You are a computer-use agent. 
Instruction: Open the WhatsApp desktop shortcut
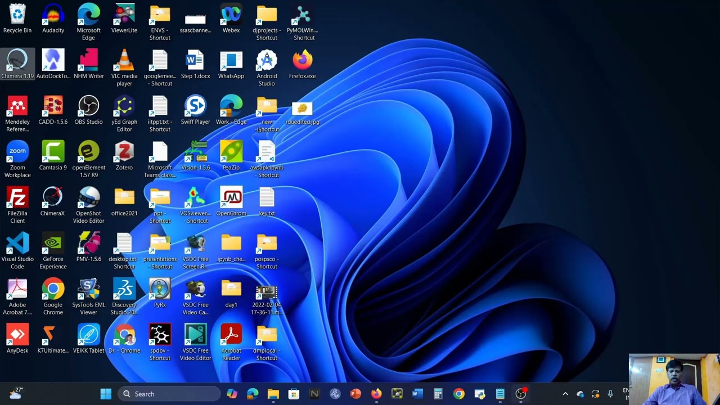[x=231, y=64]
